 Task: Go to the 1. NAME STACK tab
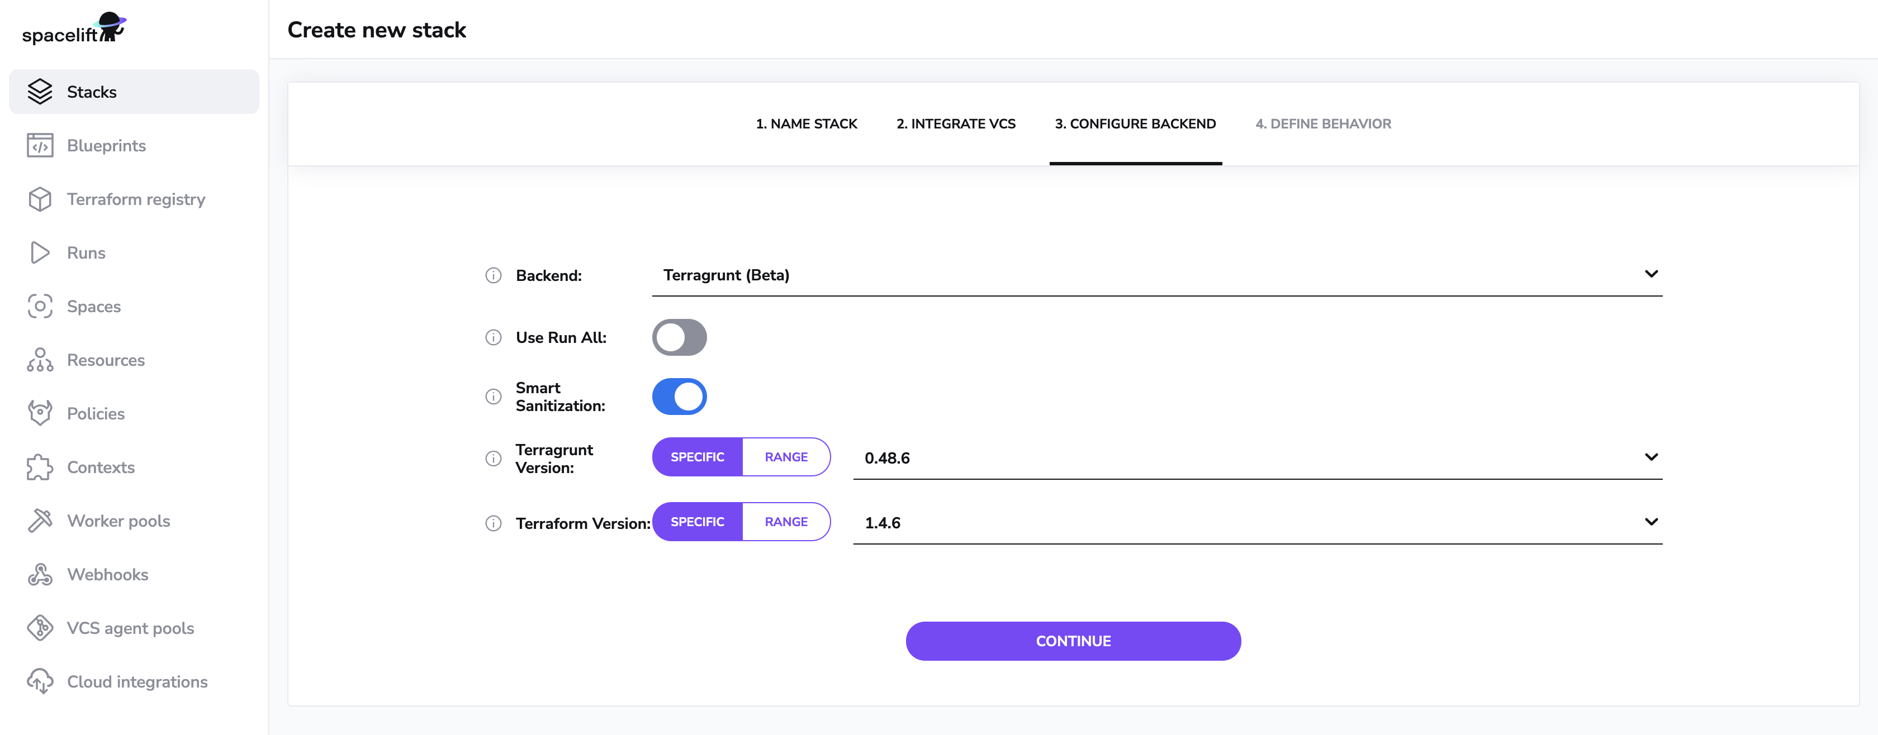pos(805,124)
